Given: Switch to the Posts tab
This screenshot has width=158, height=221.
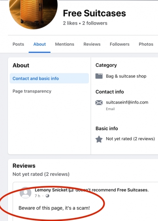Looking at the screenshot, I should (18, 44).
